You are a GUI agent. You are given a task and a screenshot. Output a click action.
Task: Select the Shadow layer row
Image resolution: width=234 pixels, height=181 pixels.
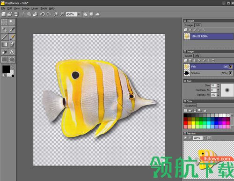(208, 73)
